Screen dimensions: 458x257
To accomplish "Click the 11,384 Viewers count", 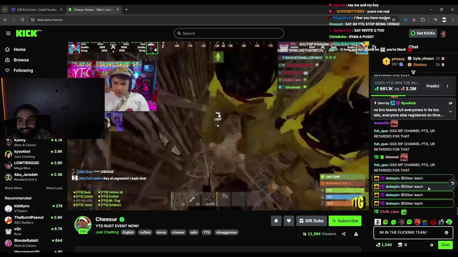I will coord(319,234).
